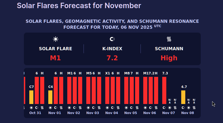
Task: Click the K-index magnet icon for Nov 02
Action: click(x=75, y=108)
